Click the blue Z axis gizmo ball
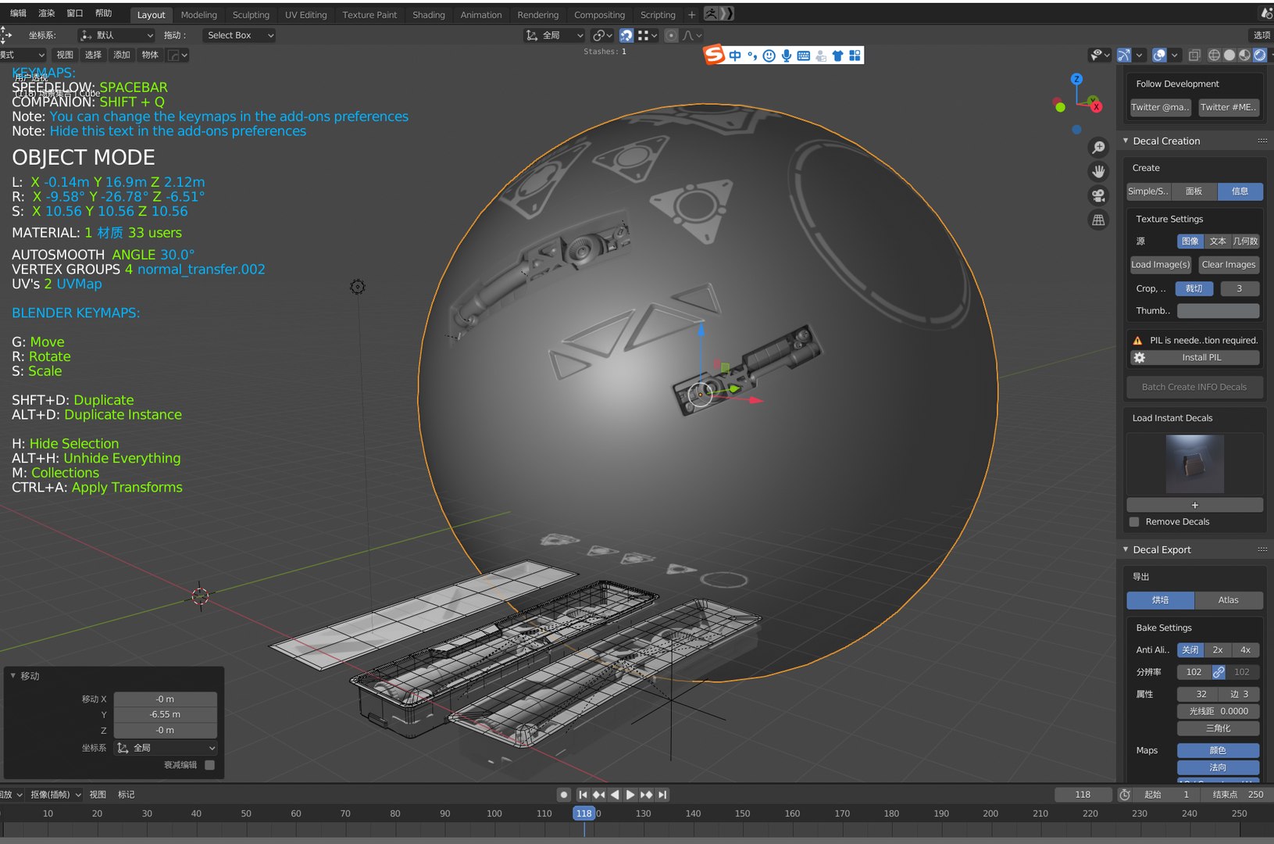1274x844 pixels. (x=1076, y=79)
